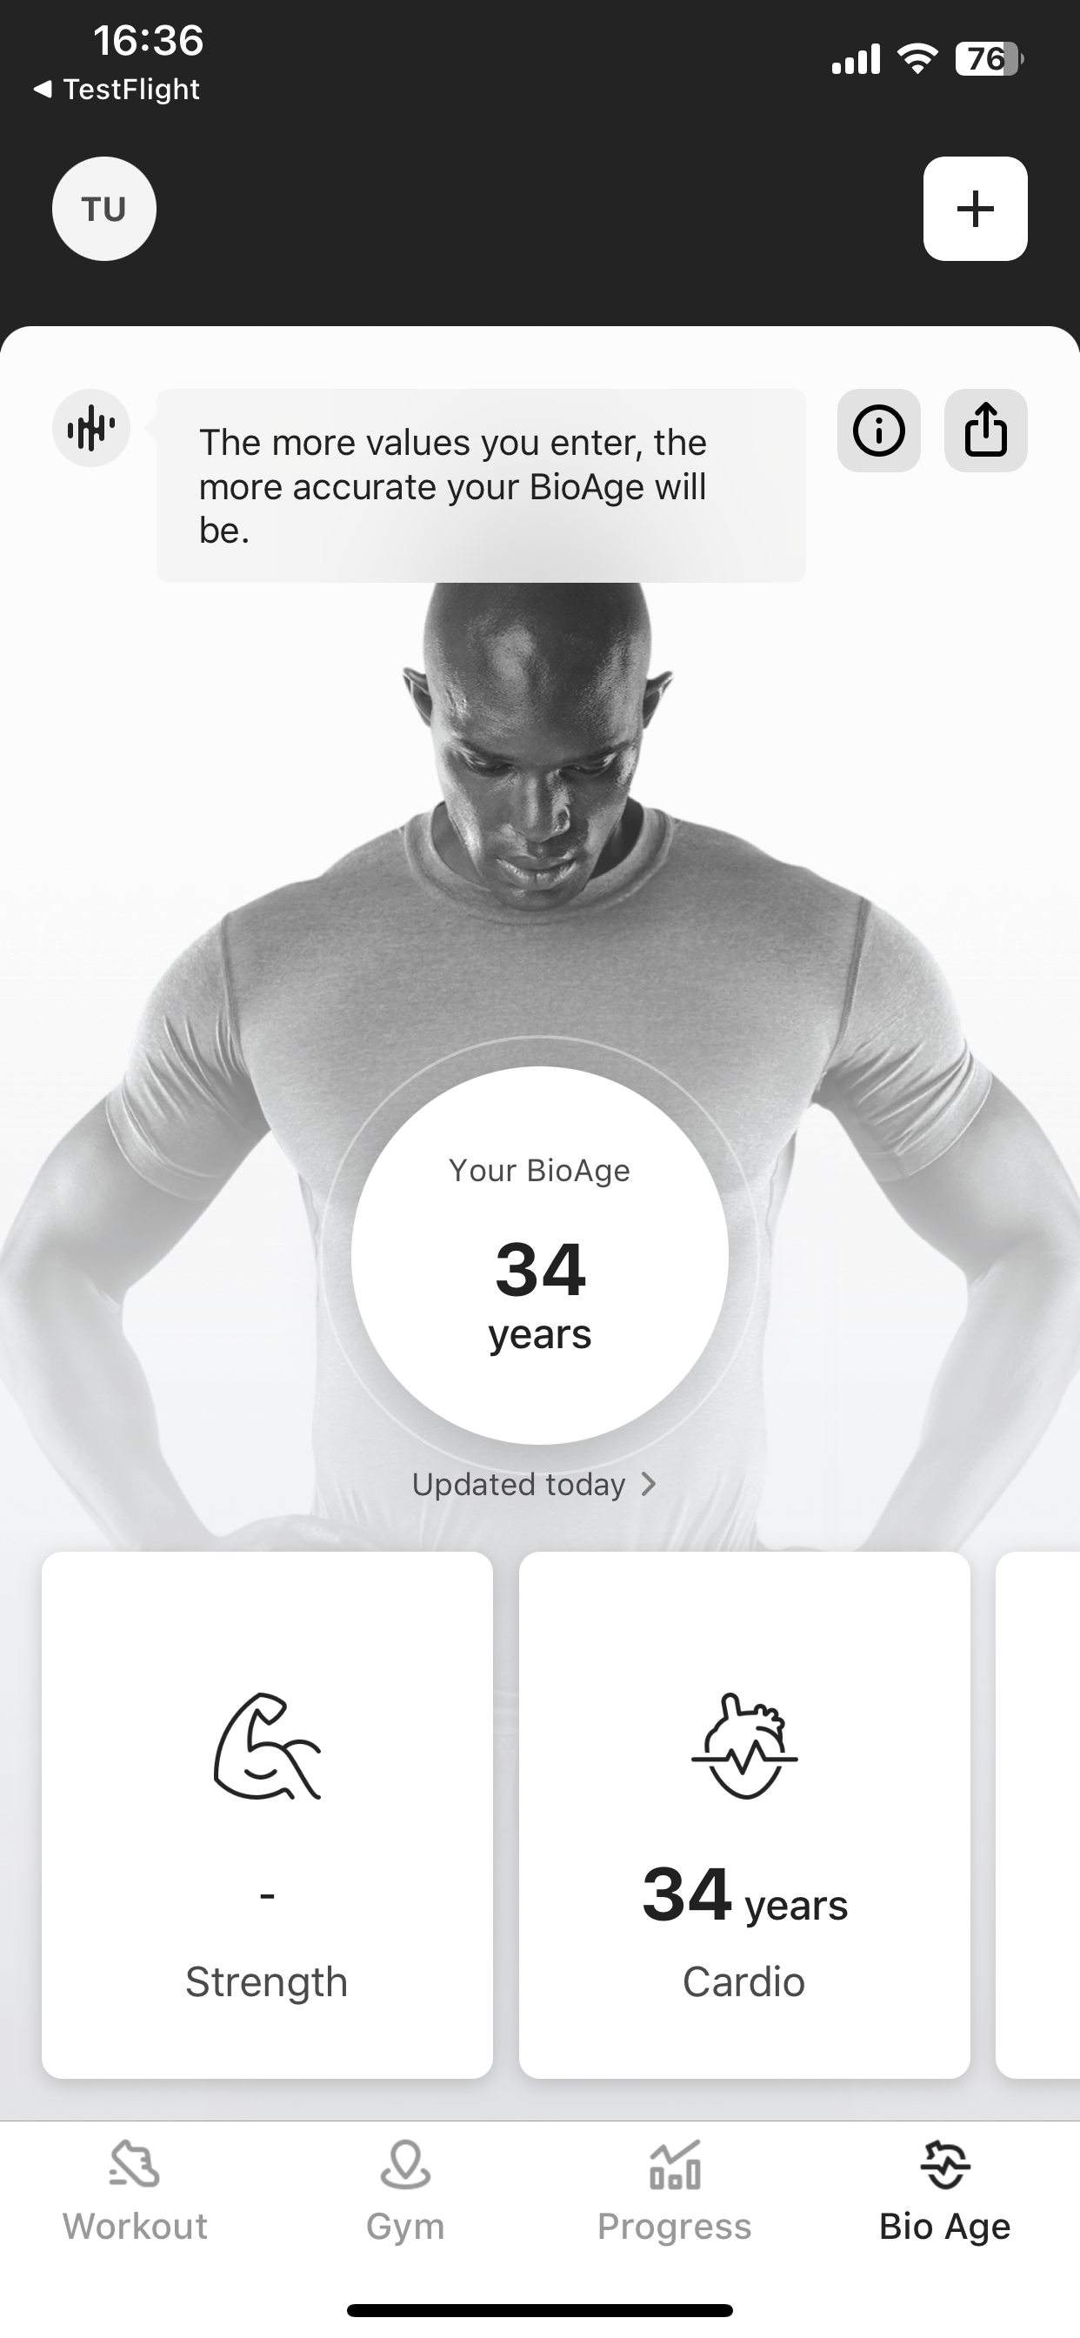This screenshot has height=2338, width=1080.
Task: Tap the plus add button
Action: 975,209
